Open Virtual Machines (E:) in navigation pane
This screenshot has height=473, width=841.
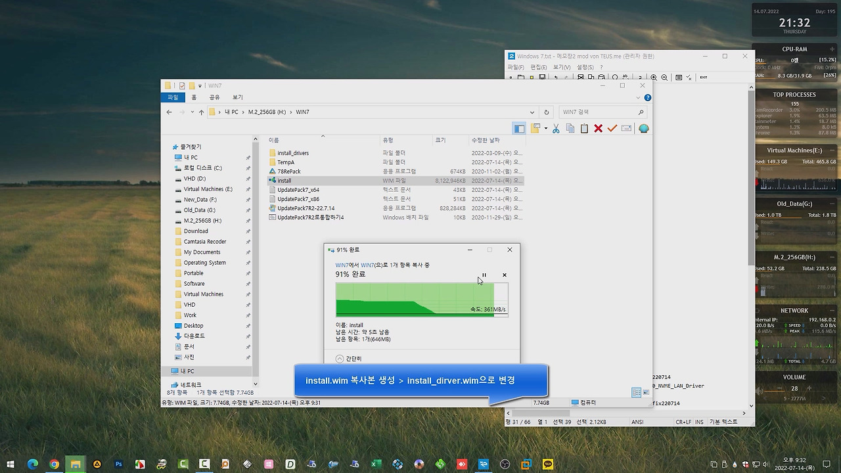(x=208, y=189)
